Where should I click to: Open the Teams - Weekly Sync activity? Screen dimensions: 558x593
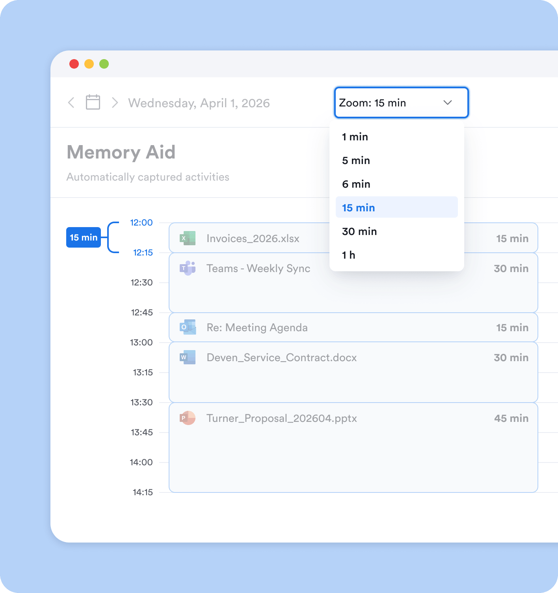pyautogui.click(x=353, y=283)
